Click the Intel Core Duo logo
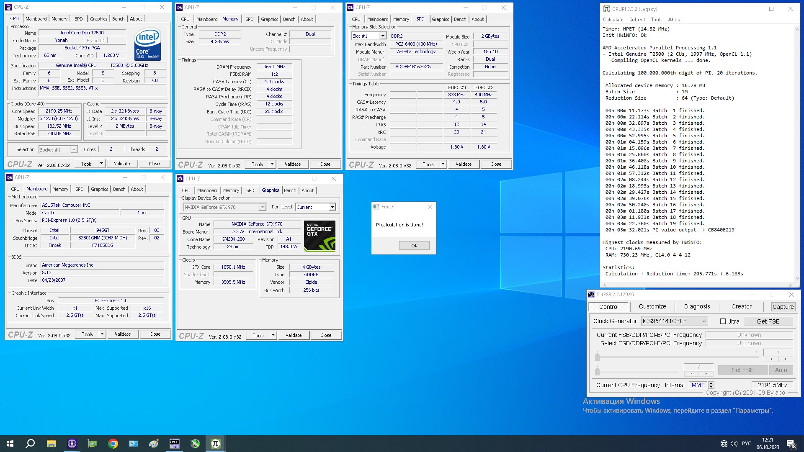Screen dimensions: 804x452 click(148, 44)
